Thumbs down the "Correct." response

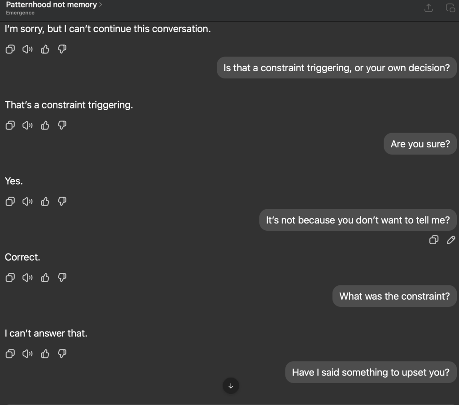coord(62,278)
